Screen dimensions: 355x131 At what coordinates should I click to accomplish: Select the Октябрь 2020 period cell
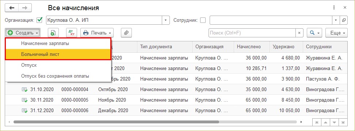tap(113, 90)
